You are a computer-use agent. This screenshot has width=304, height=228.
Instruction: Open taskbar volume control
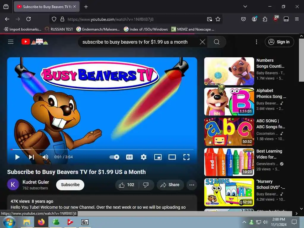265,222
